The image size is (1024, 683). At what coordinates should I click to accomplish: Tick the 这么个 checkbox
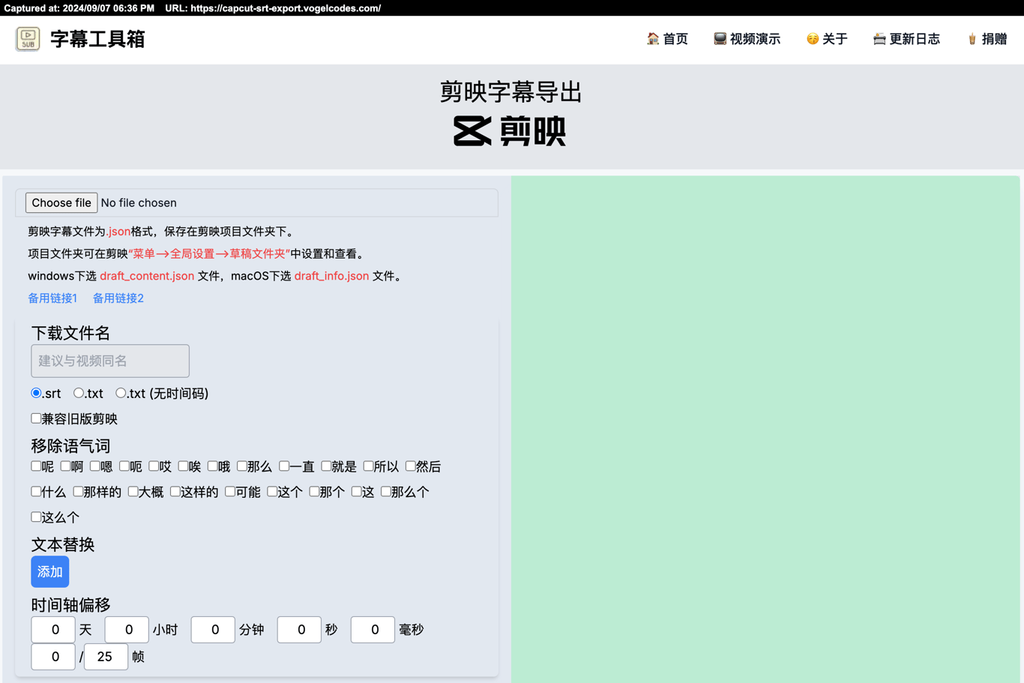pos(36,517)
